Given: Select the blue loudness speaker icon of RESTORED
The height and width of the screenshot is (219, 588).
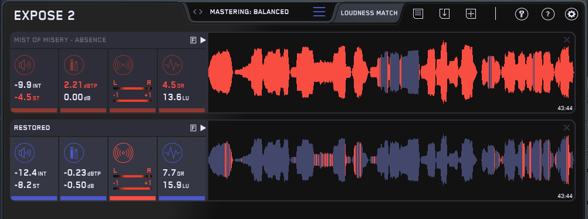Looking at the screenshot, I should coord(25,153).
